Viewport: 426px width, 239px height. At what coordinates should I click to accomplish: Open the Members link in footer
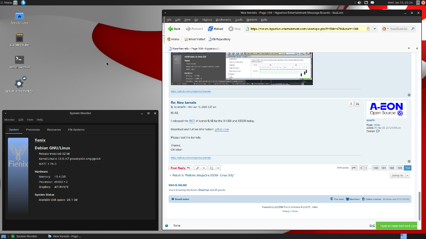coord(353,199)
